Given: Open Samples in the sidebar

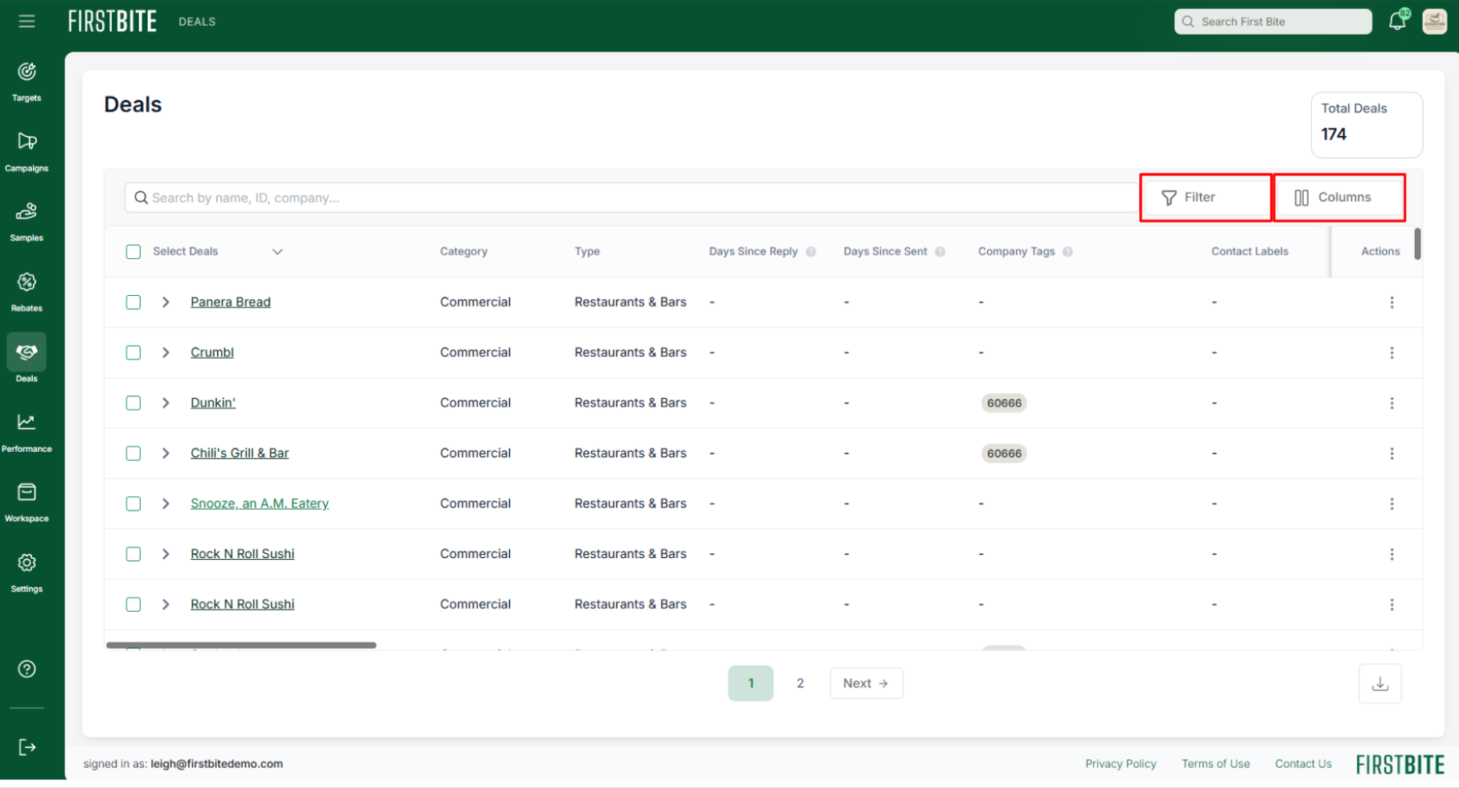Looking at the screenshot, I should click(27, 222).
